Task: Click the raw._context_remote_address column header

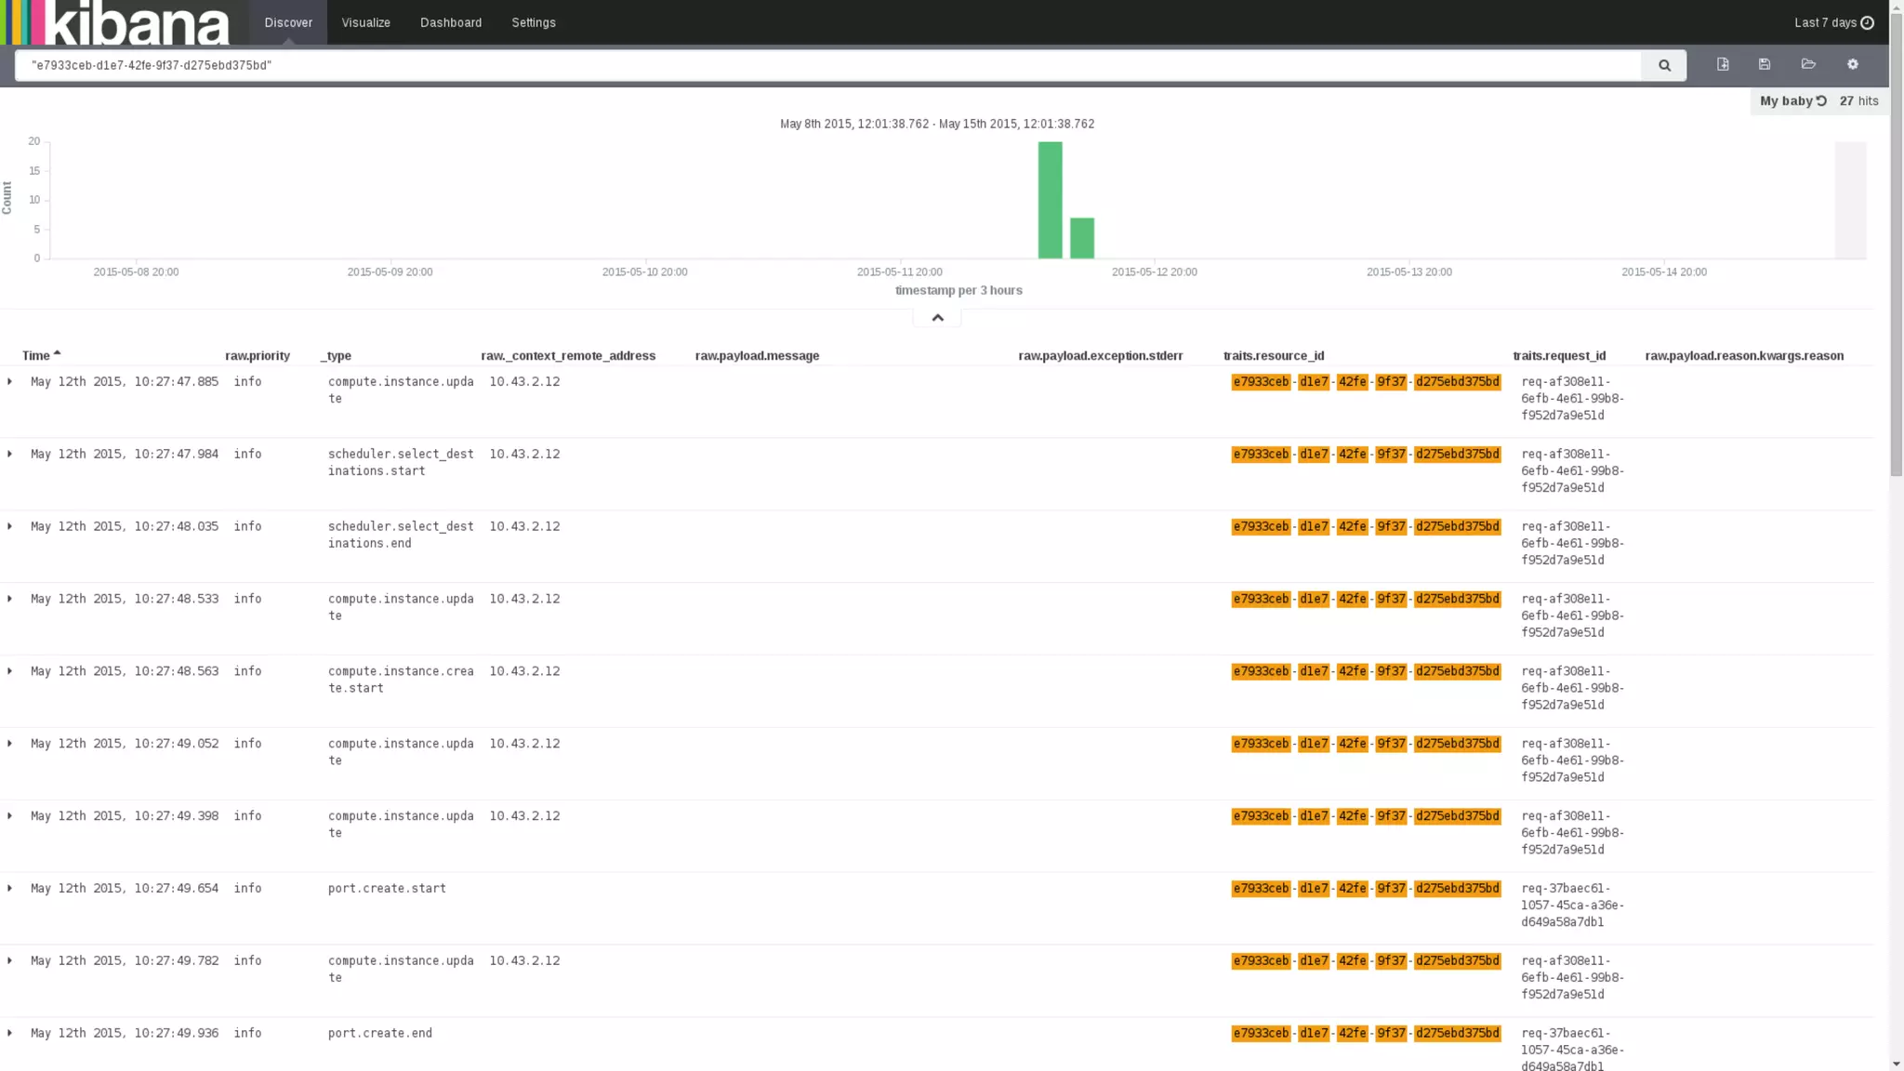Action: tap(568, 355)
